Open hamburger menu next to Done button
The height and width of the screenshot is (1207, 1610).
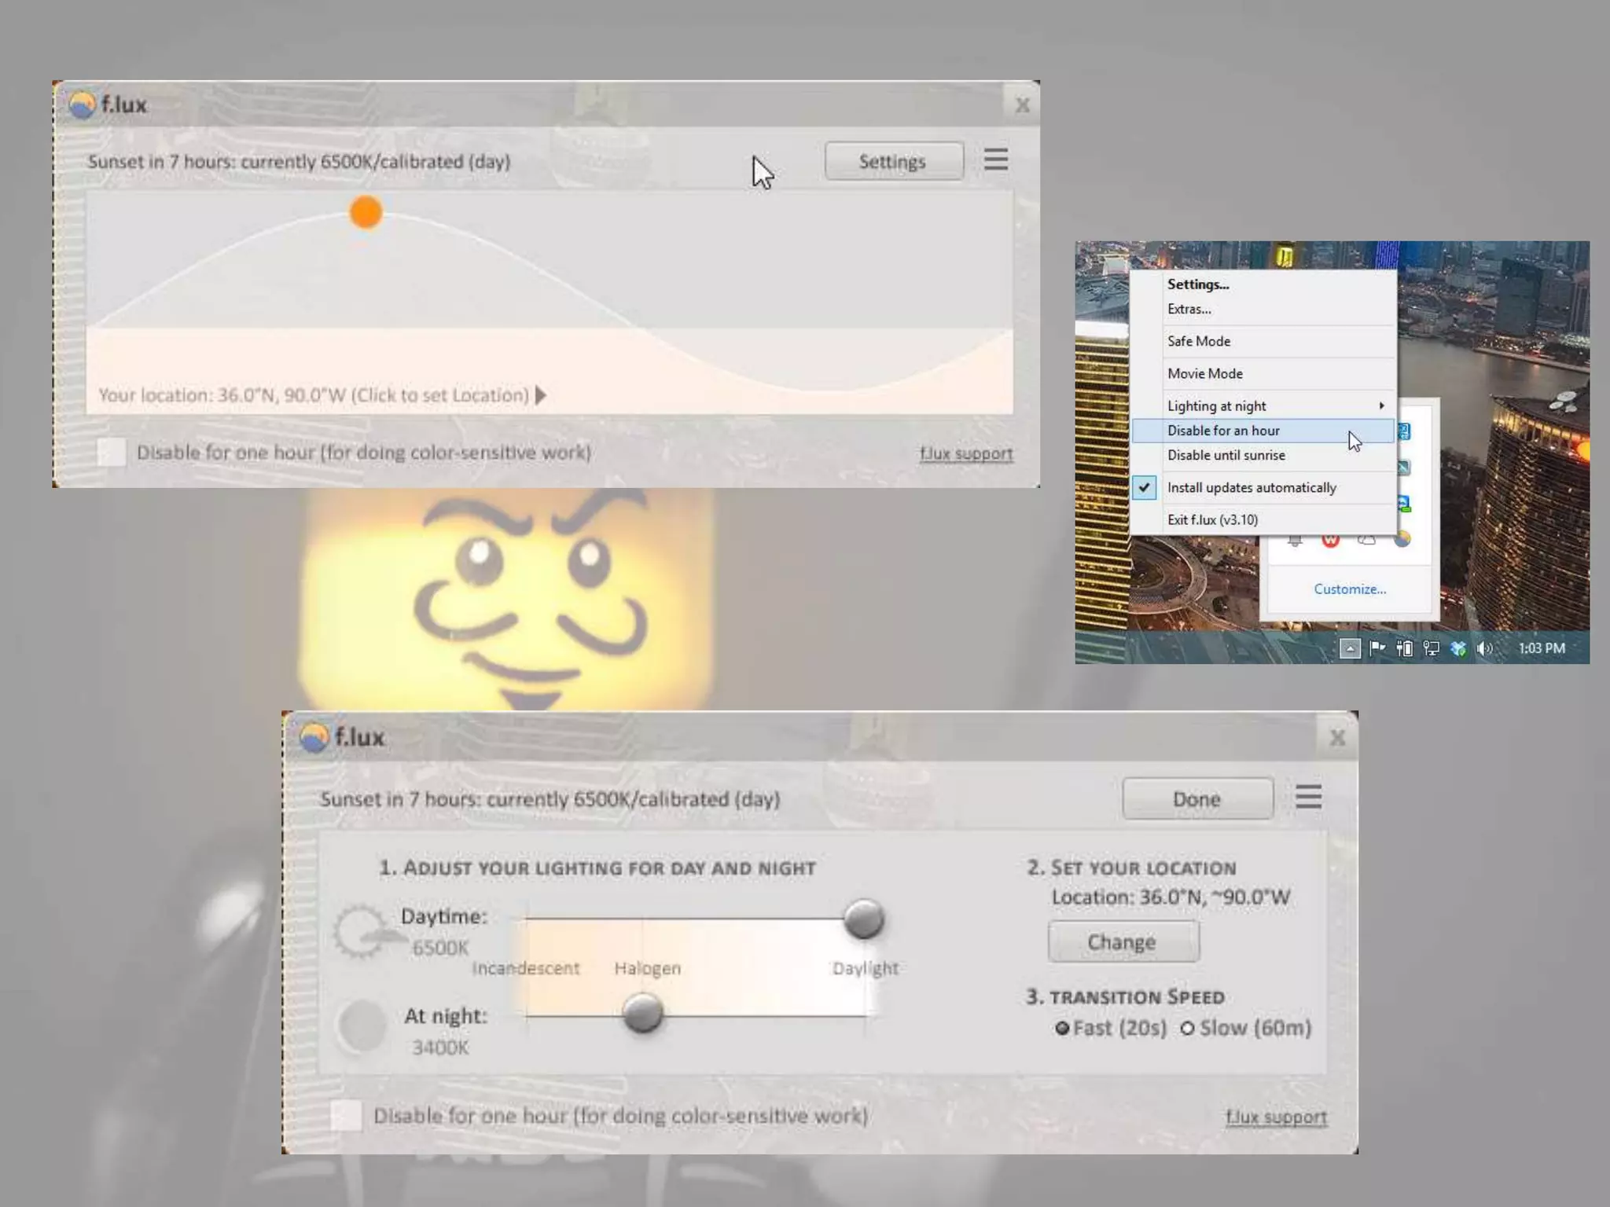[x=1307, y=797]
